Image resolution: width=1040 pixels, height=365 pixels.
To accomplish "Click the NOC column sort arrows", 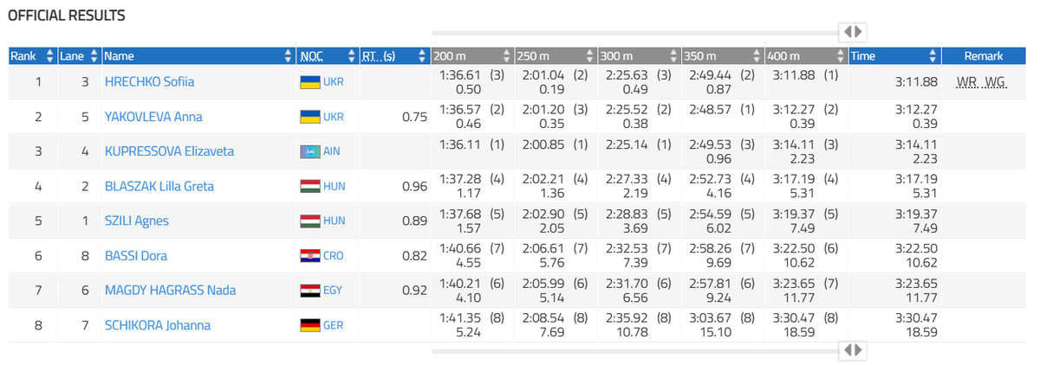I will point(351,56).
